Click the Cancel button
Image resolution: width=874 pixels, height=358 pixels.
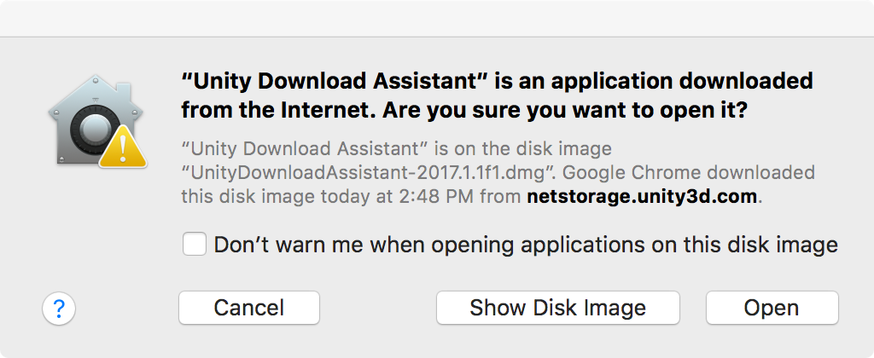[x=249, y=308]
